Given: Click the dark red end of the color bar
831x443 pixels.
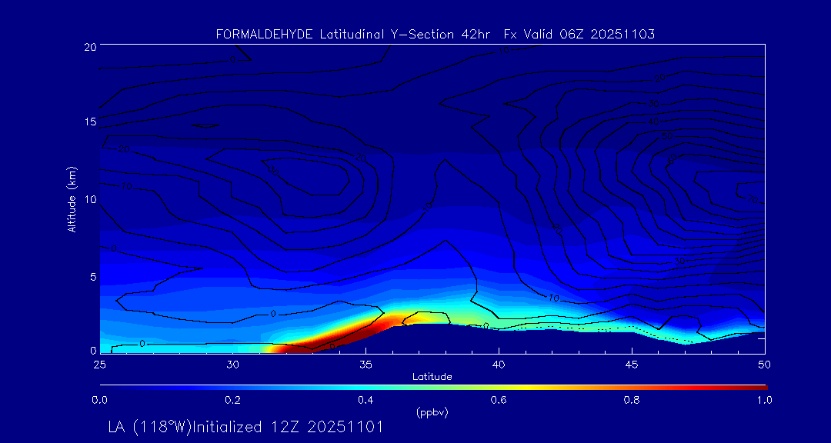Looking at the screenshot, I should point(756,388).
